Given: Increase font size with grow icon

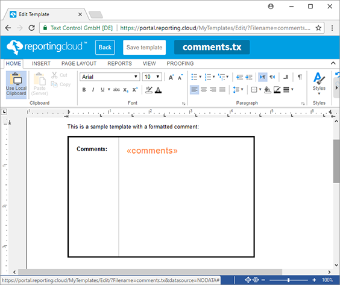Looking at the screenshot, I should point(171,77).
